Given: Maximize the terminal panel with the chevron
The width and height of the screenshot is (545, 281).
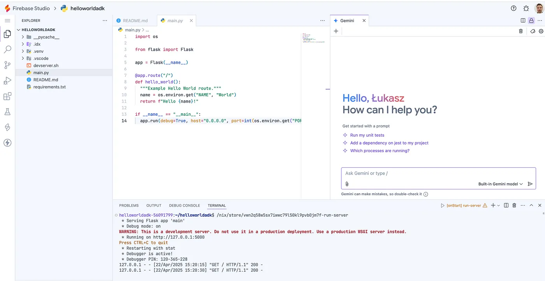Looking at the screenshot, I should point(531,205).
